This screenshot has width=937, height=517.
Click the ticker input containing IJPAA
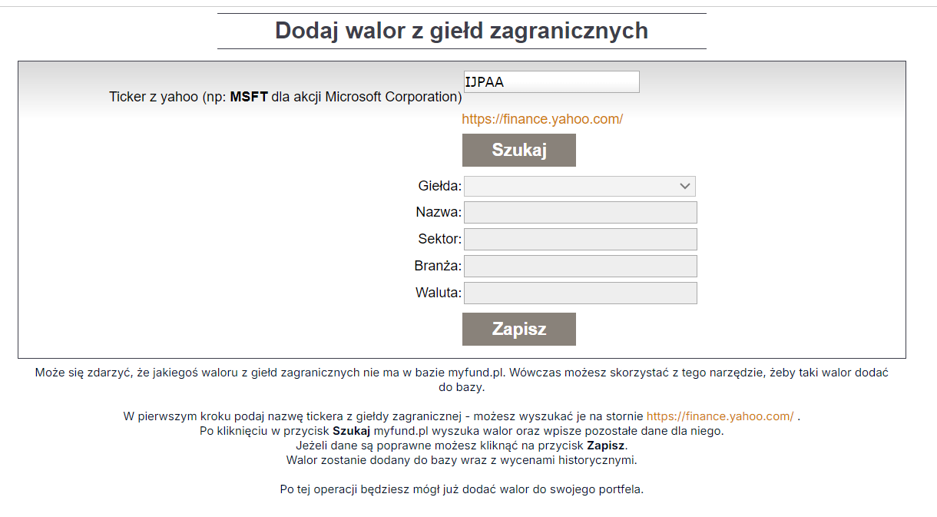551,82
